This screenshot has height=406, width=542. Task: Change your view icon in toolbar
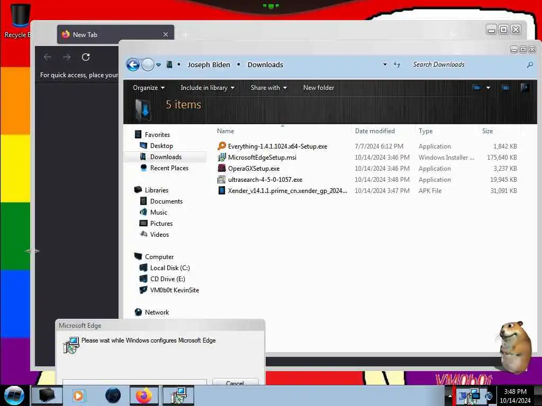click(x=477, y=88)
